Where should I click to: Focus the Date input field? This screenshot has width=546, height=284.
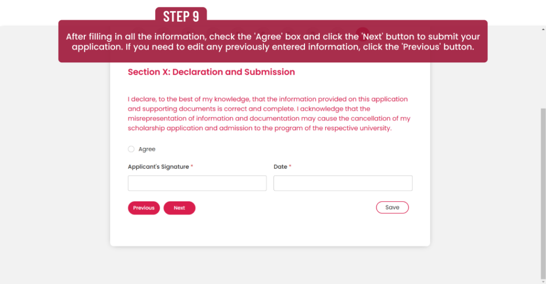coord(343,183)
